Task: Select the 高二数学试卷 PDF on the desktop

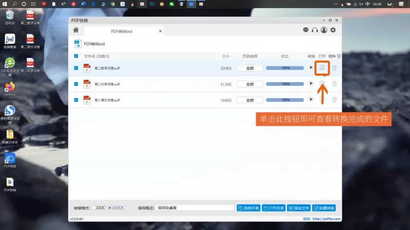Action: tap(30, 17)
